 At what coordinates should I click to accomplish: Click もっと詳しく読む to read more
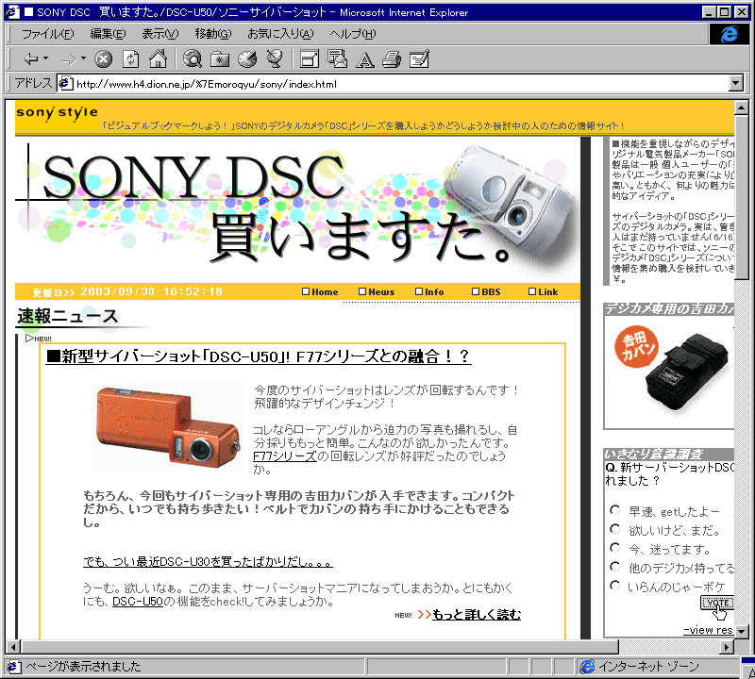point(477,615)
